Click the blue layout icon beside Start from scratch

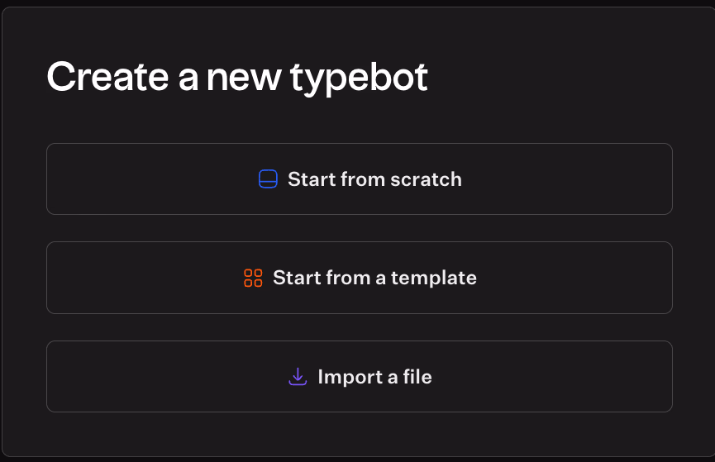pyautogui.click(x=268, y=179)
